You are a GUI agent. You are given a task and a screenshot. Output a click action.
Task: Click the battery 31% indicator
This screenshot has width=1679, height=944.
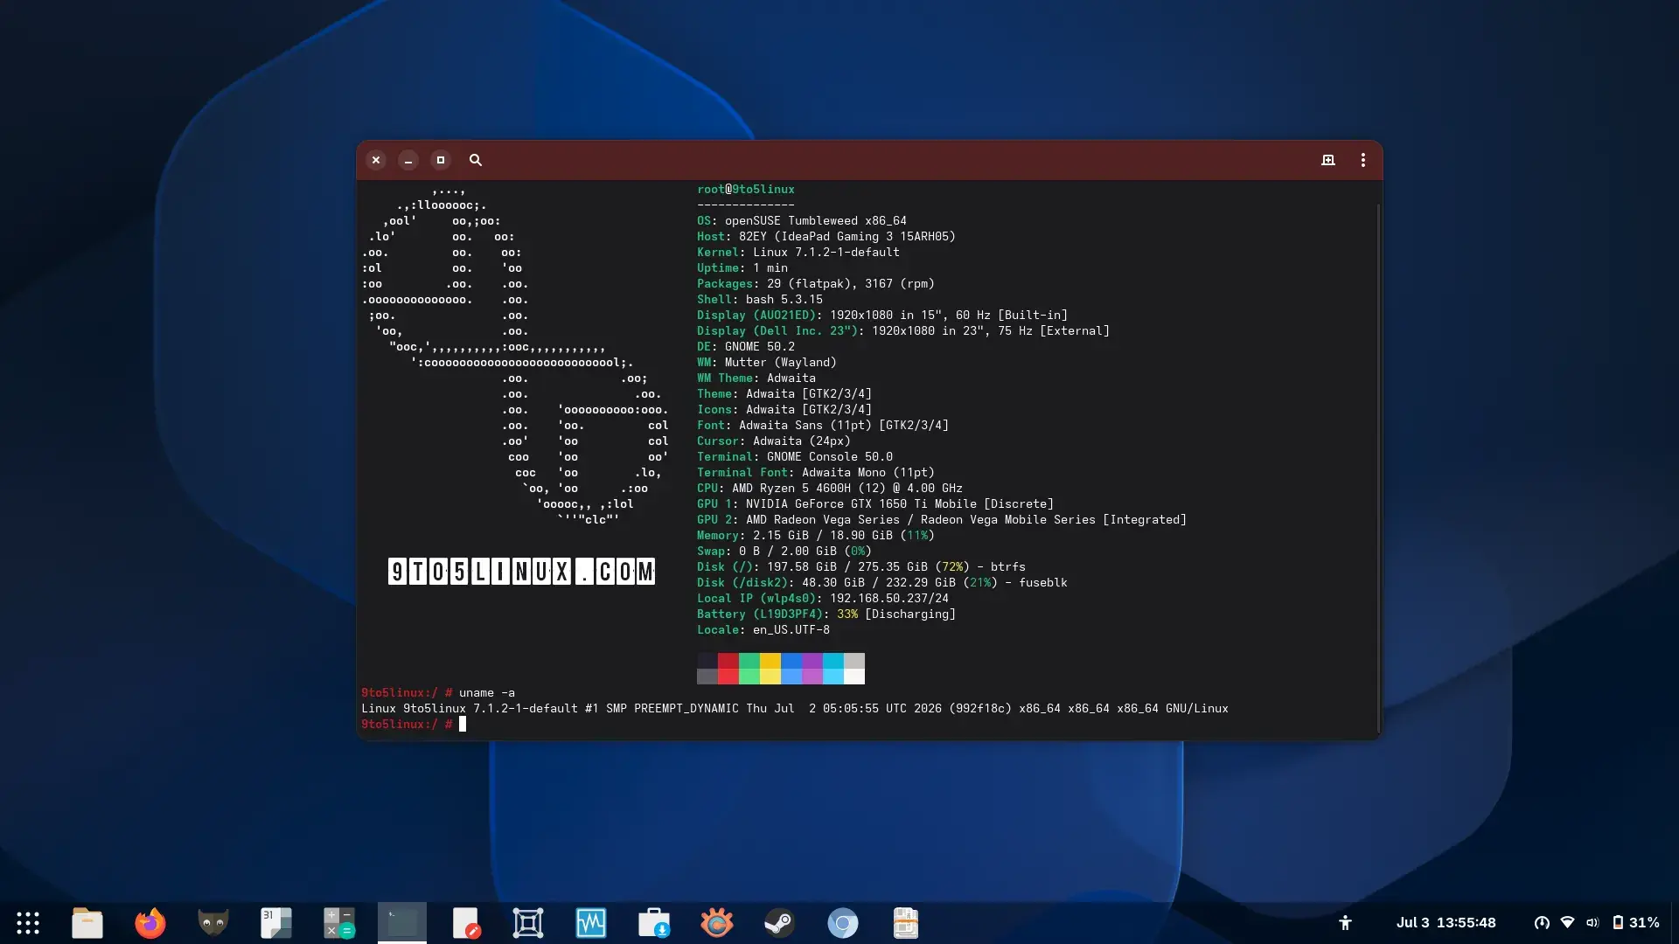[x=1636, y=923]
